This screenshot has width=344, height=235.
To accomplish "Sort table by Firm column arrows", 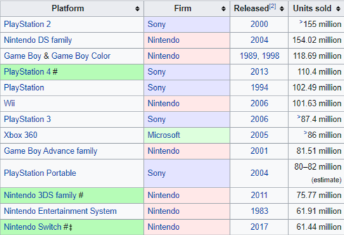I will 224,9.
